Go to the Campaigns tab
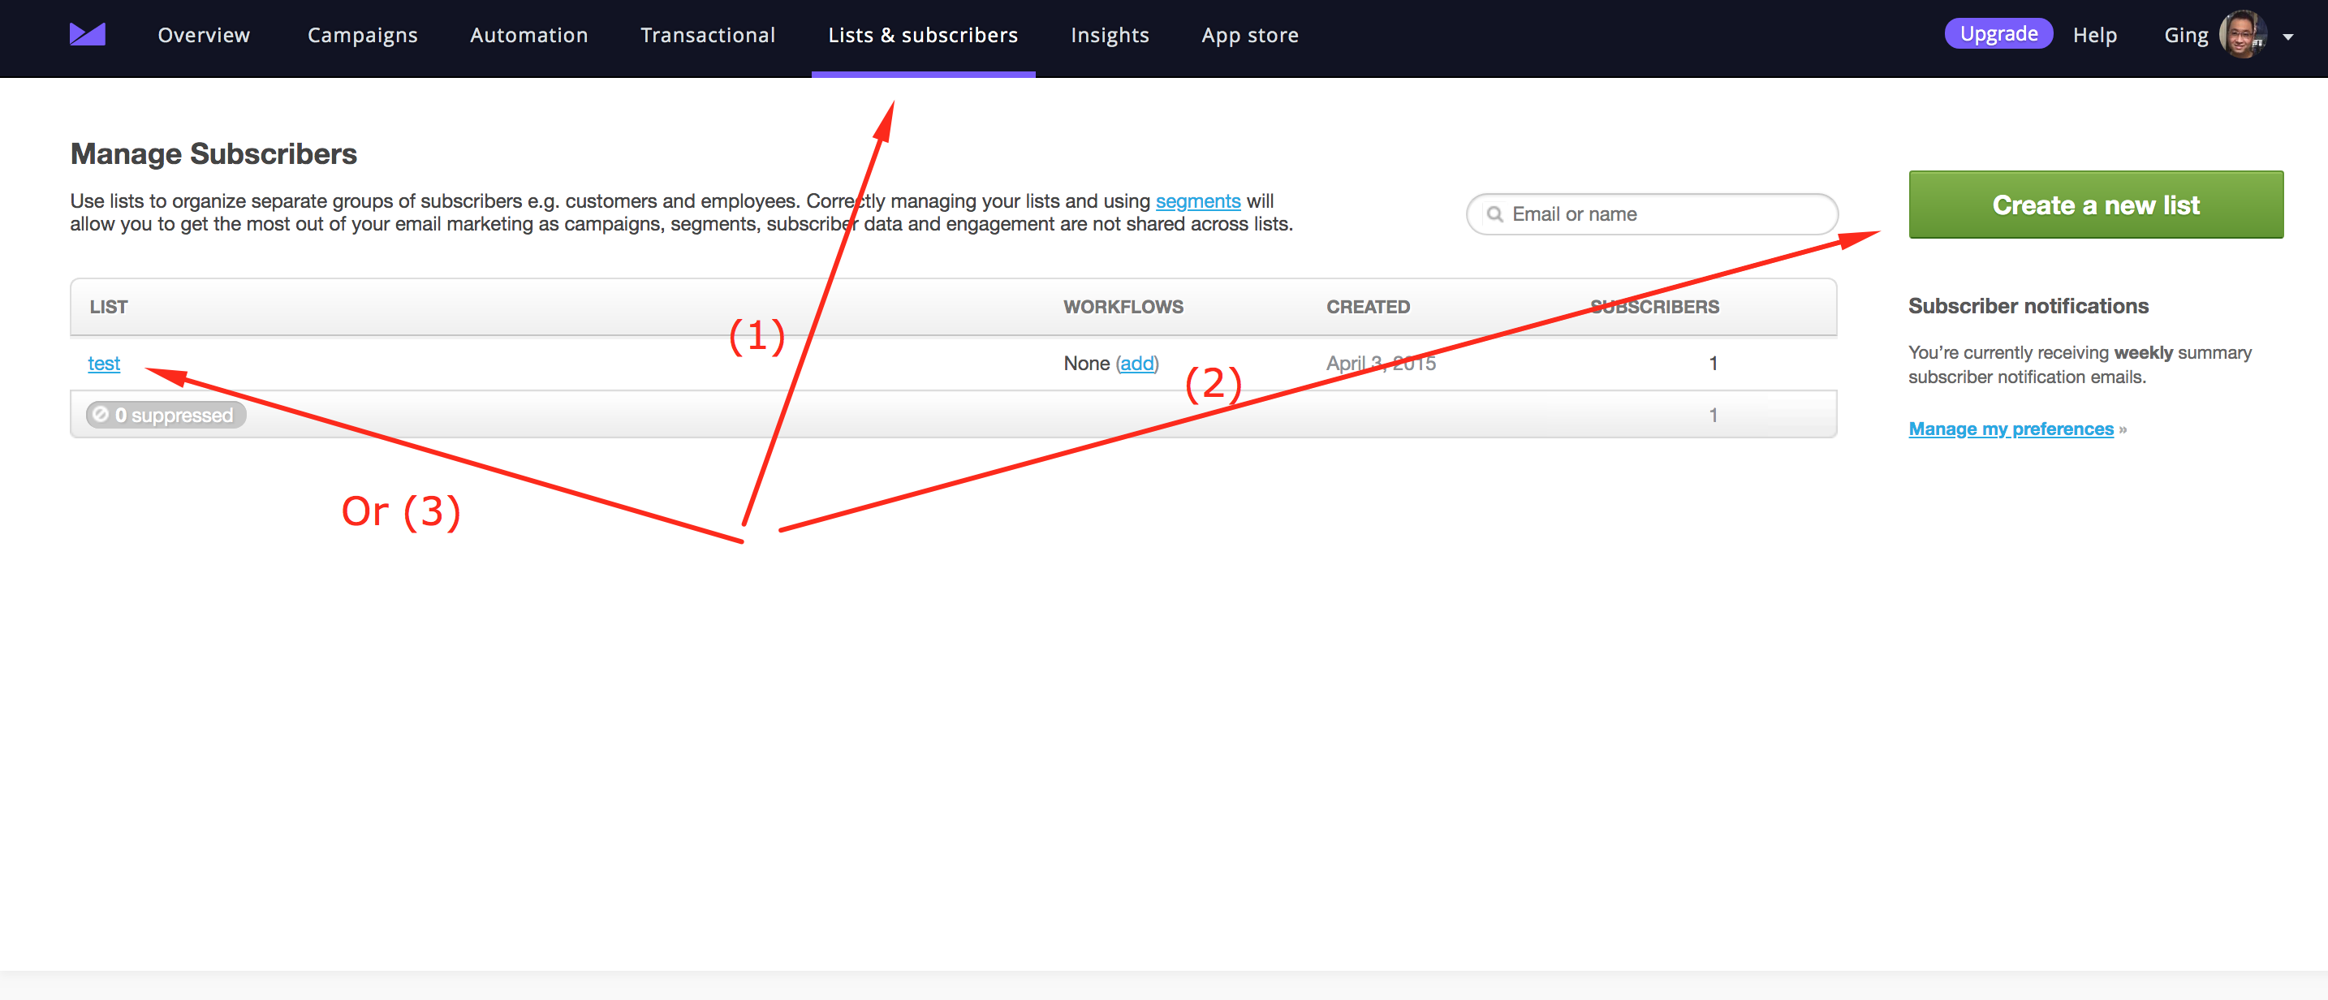2328x1000 pixels. [362, 37]
